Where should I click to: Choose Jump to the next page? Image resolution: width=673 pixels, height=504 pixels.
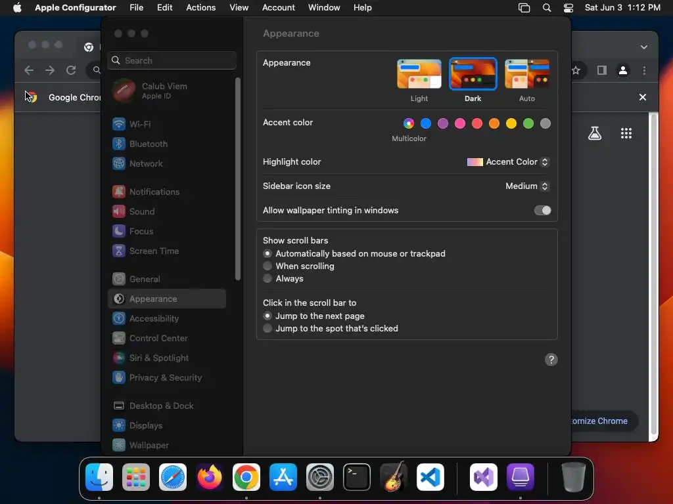click(x=313, y=316)
